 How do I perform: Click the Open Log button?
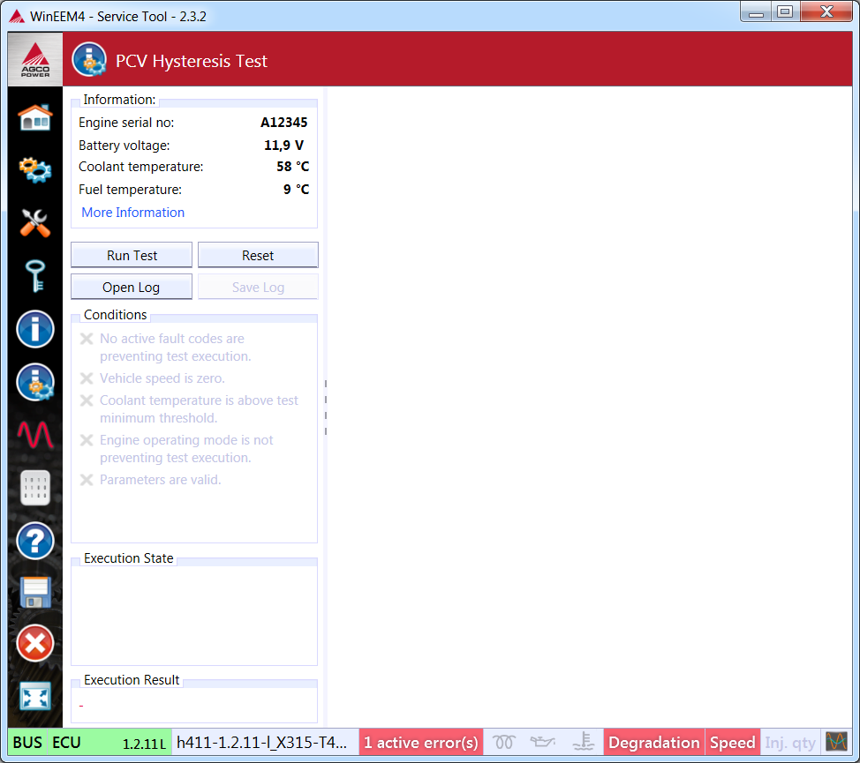click(x=132, y=288)
